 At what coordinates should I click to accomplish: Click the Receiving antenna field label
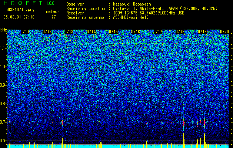(85, 17)
